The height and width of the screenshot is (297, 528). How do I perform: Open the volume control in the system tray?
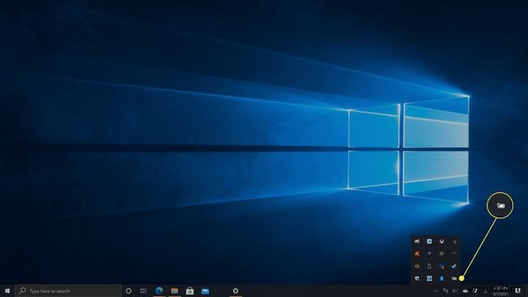pyautogui.click(x=455, y=291)
